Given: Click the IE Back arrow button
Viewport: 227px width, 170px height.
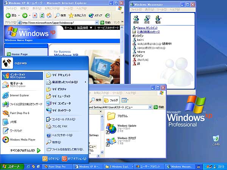Looking at the screenshot, I should pos(8,15).
